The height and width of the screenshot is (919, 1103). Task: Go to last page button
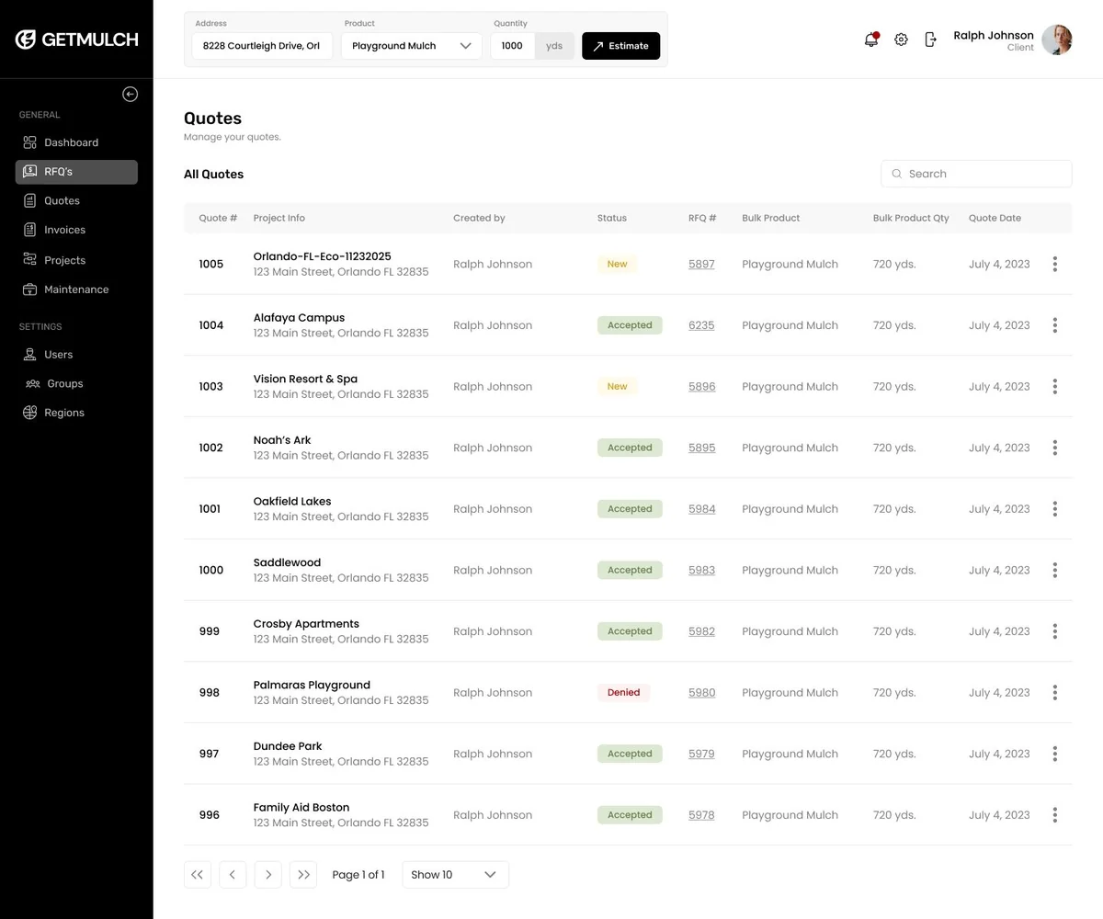303,875
